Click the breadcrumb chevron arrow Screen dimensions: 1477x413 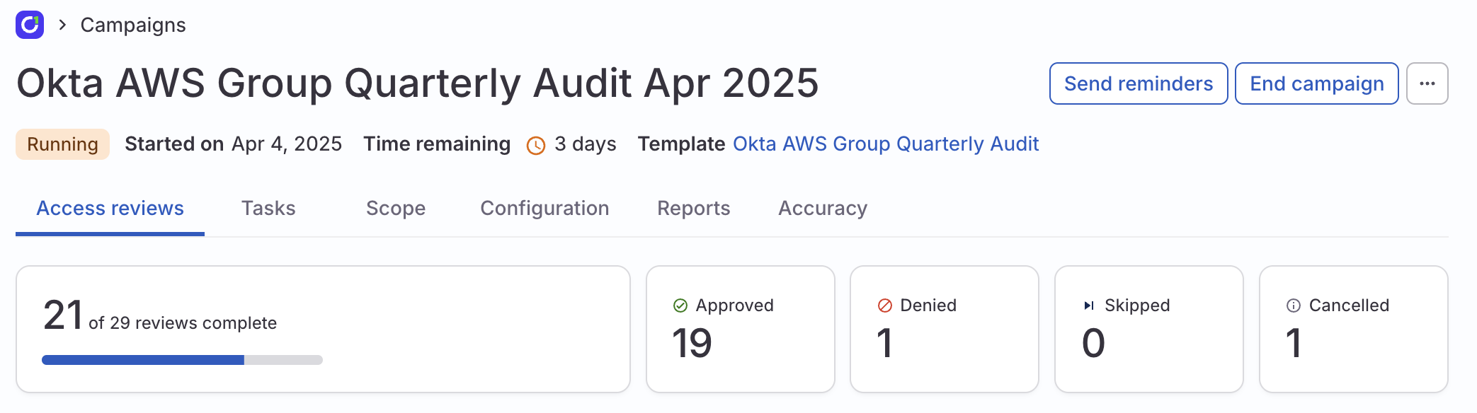[63, 25]
